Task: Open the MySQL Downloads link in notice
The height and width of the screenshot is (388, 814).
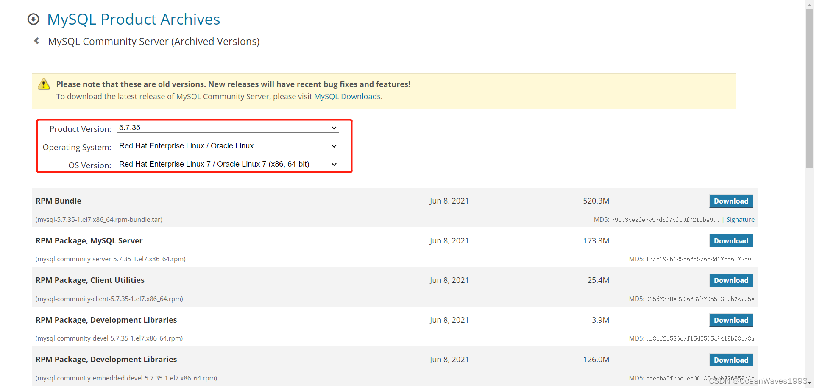Action: pyautogui.click(x=347, y=97)
